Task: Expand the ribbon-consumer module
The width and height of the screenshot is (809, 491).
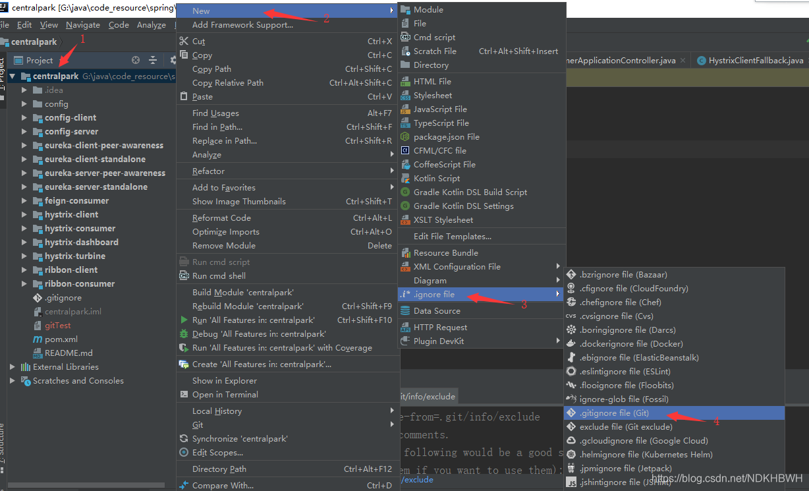Action: tap(24, 283)
